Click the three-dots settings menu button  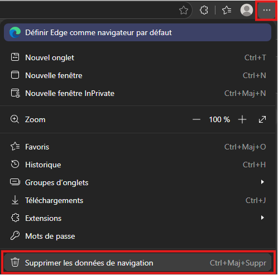266,10
